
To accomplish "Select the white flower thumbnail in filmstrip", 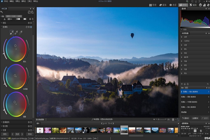I will 40,130.
